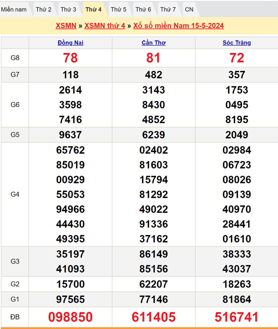The height and width of the screenshot is (329, 278).
Task: Open the Thứ 6 results tab
Action: 143,9
